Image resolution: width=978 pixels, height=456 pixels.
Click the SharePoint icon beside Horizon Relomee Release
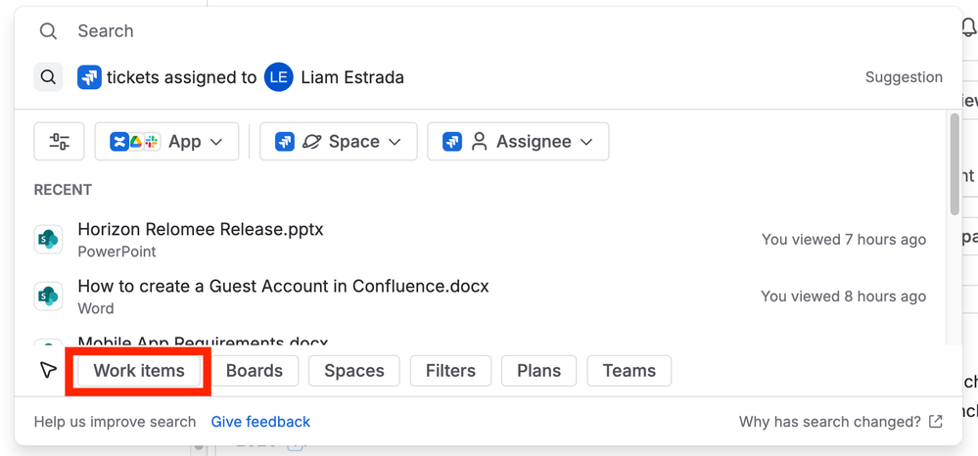(49, 239)
